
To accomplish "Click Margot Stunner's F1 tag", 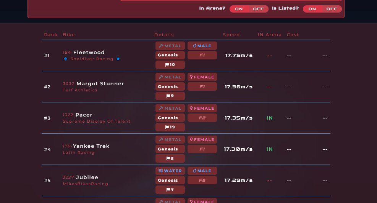I will (202, 86).
